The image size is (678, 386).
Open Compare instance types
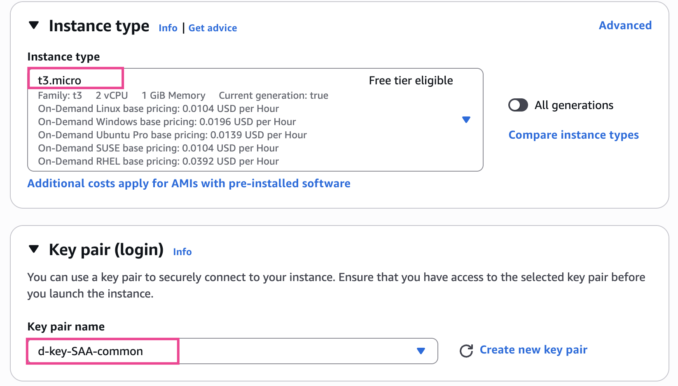pyautogui.click(x=573, y=135)
